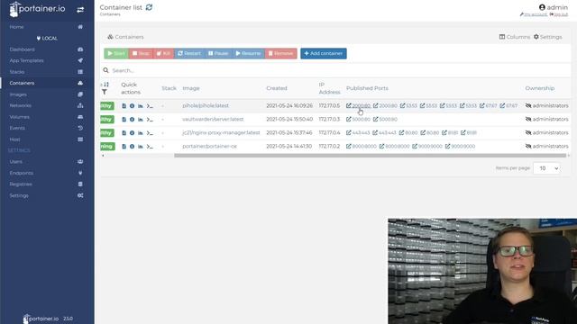577x324 pixels.
Task: Open the Home menu item
Action: [16, 27]
